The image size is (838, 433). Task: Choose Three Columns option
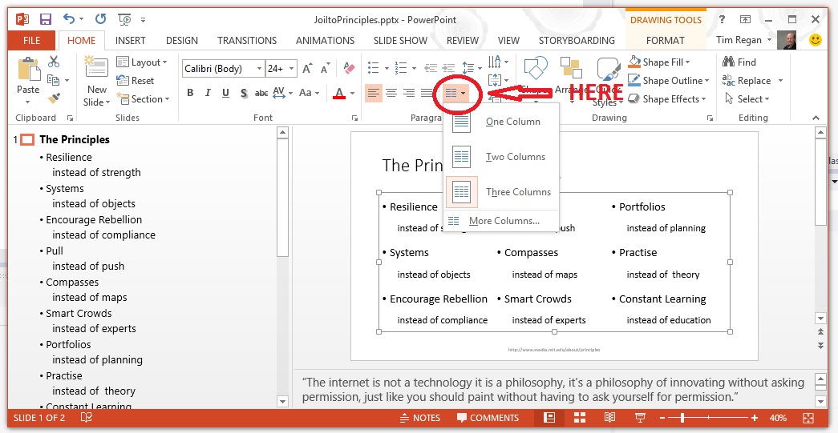click(500, 192)
